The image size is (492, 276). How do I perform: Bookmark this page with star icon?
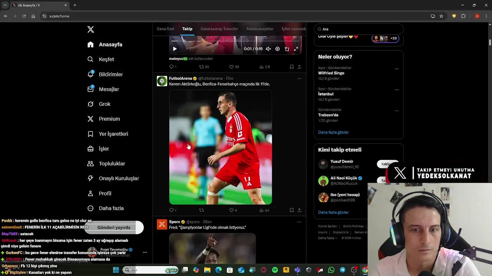(441, 16)
